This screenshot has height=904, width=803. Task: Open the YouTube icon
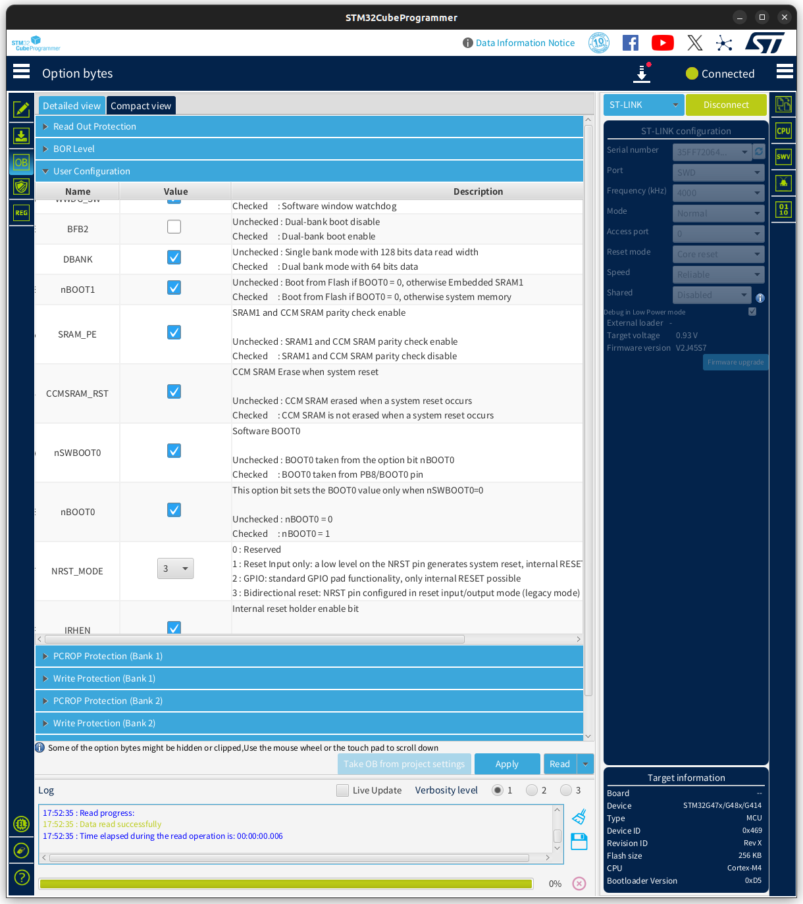point(663,43)
